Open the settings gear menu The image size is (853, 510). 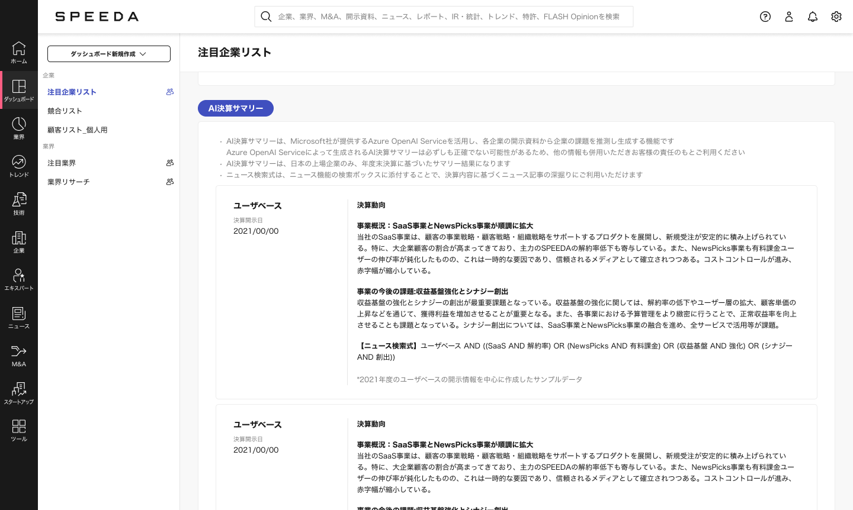(836, 17)
